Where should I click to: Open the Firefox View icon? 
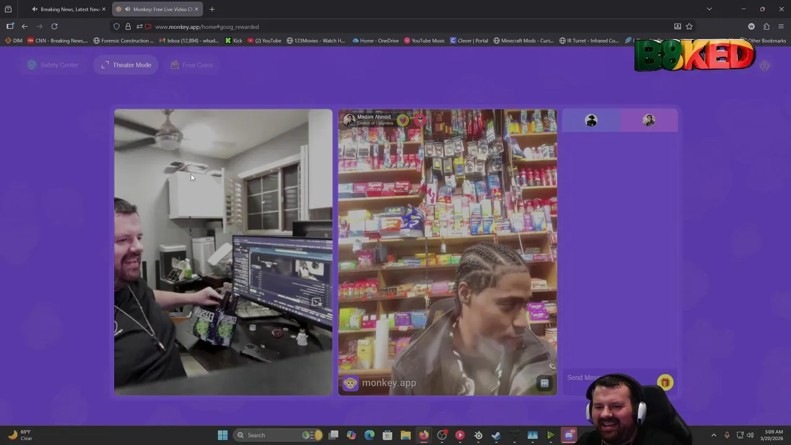coord(8,9)
